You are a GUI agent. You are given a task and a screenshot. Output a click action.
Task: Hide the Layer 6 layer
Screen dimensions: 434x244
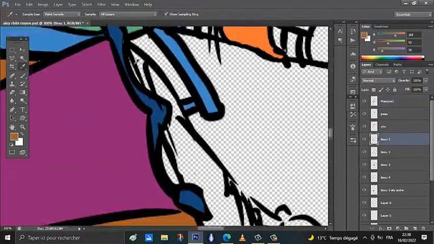click(364, 203)
